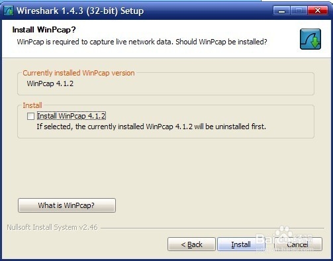This screenshot has width=333, height=261.
Task: Select the installed 'WinPcap 4.1.2' version text
Action: click(x=50, y=83)
